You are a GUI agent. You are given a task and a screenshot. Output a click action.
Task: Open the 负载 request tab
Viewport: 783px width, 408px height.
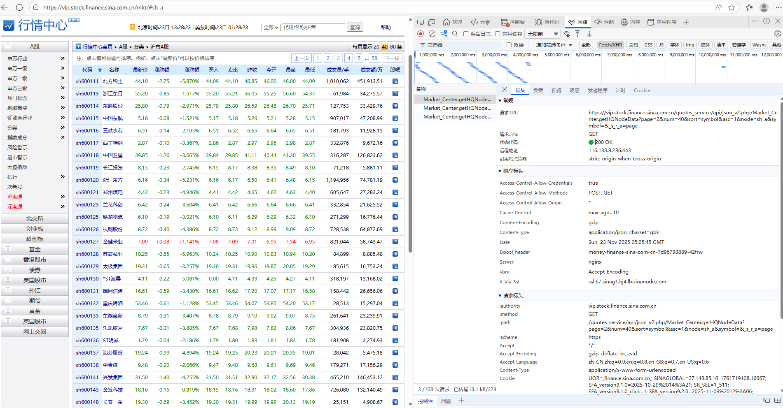pyautogui.click(x=538, y=90)
